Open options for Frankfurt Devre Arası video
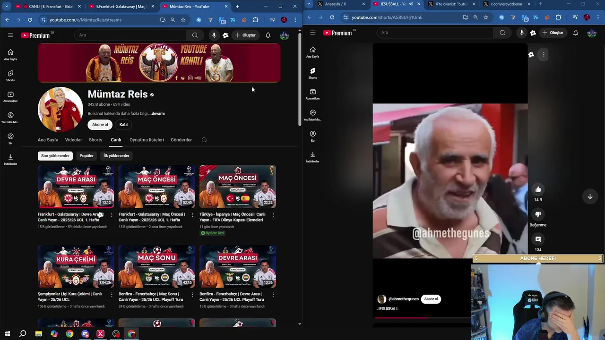 pyautogui.click(x=112, y=215)
